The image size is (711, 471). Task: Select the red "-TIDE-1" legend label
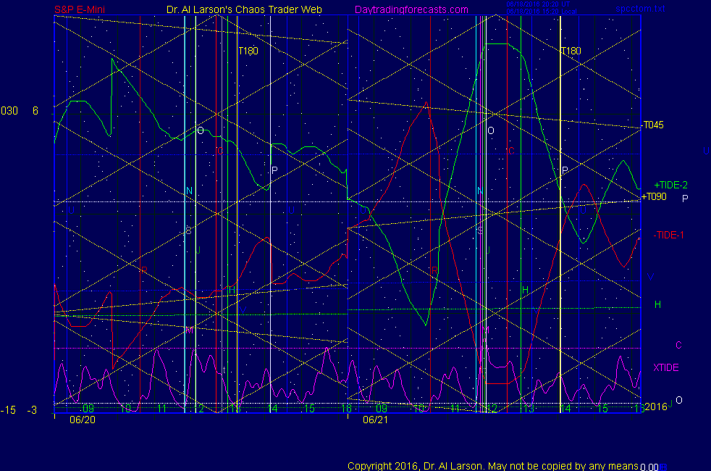[668, 235]
